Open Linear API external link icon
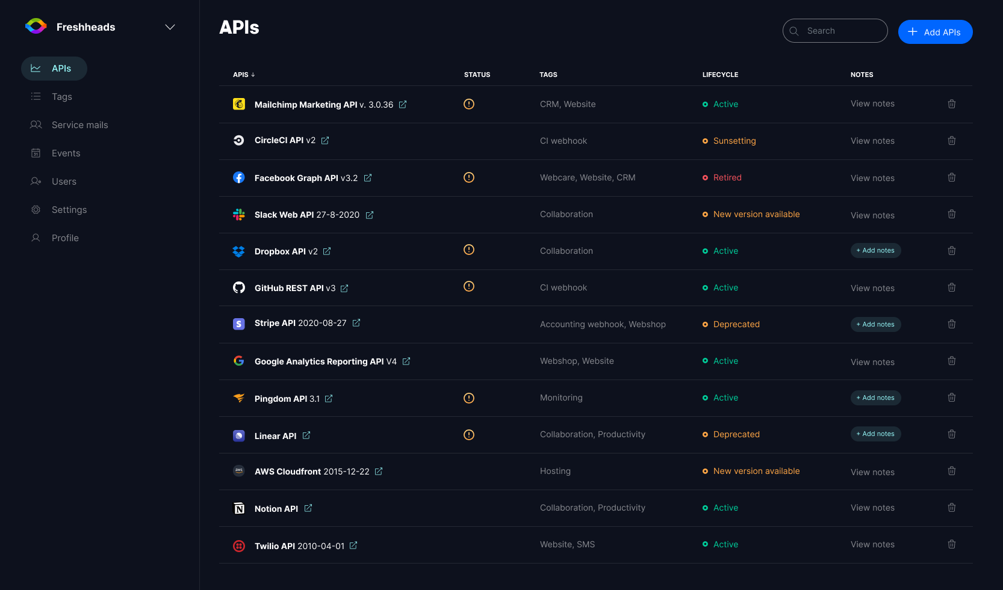 tap(306, 435)
